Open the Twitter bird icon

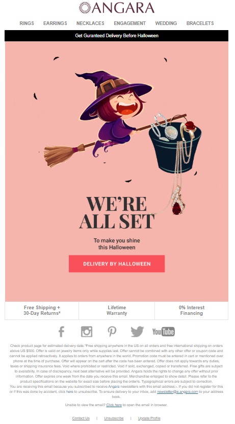[137, 332]
